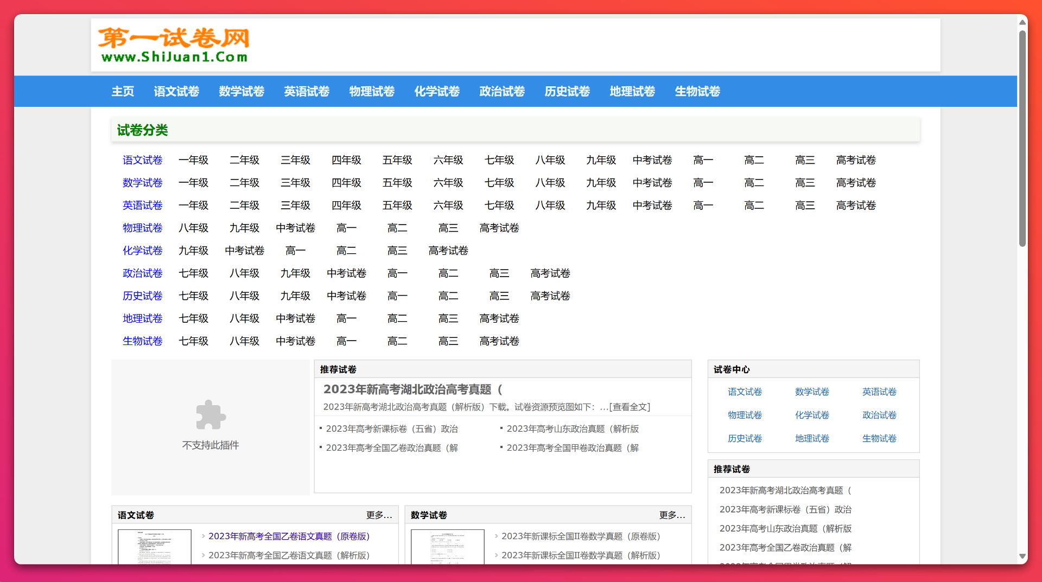Select 生物试卷 in the blue navigation bar
This screenshot has height=582, width=1042.
697,91
